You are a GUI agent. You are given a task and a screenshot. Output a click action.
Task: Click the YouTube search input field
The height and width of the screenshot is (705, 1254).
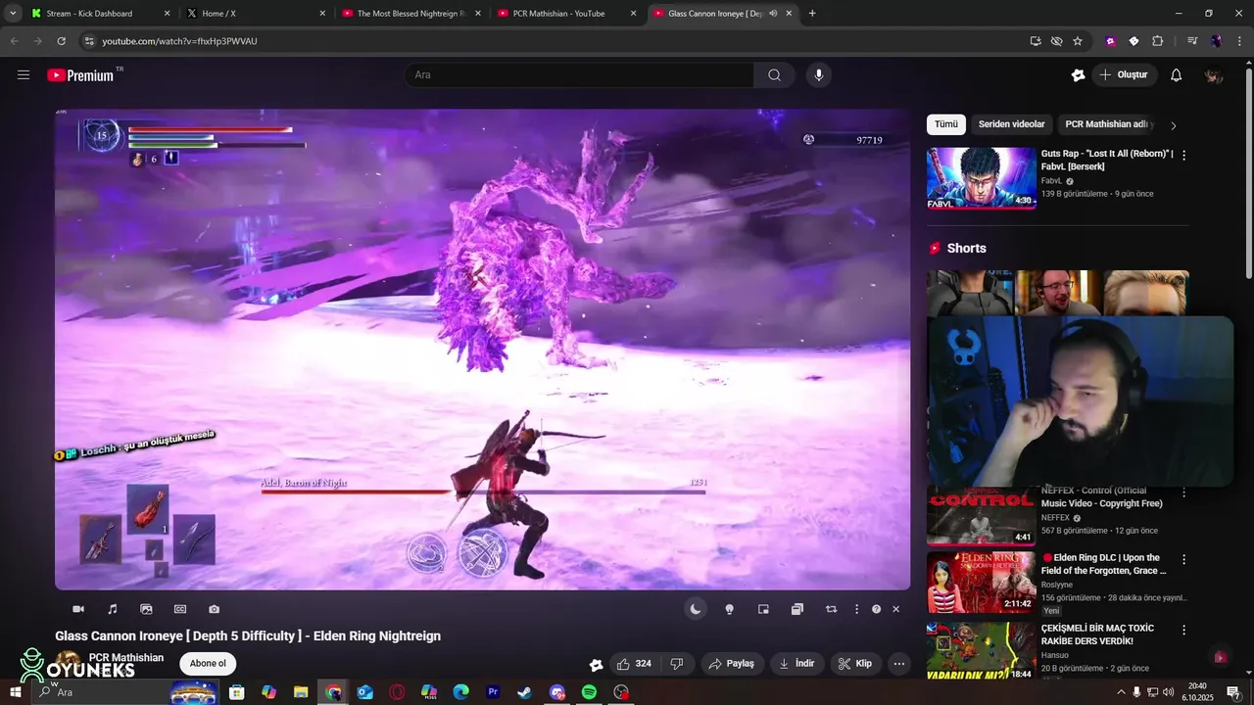[x=578, y=74]
